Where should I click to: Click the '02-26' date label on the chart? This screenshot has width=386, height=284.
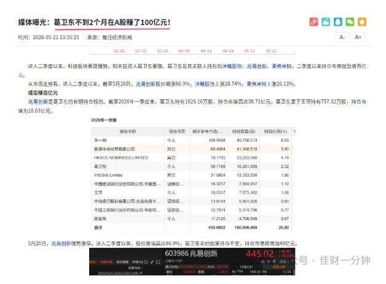pos(119,51)
